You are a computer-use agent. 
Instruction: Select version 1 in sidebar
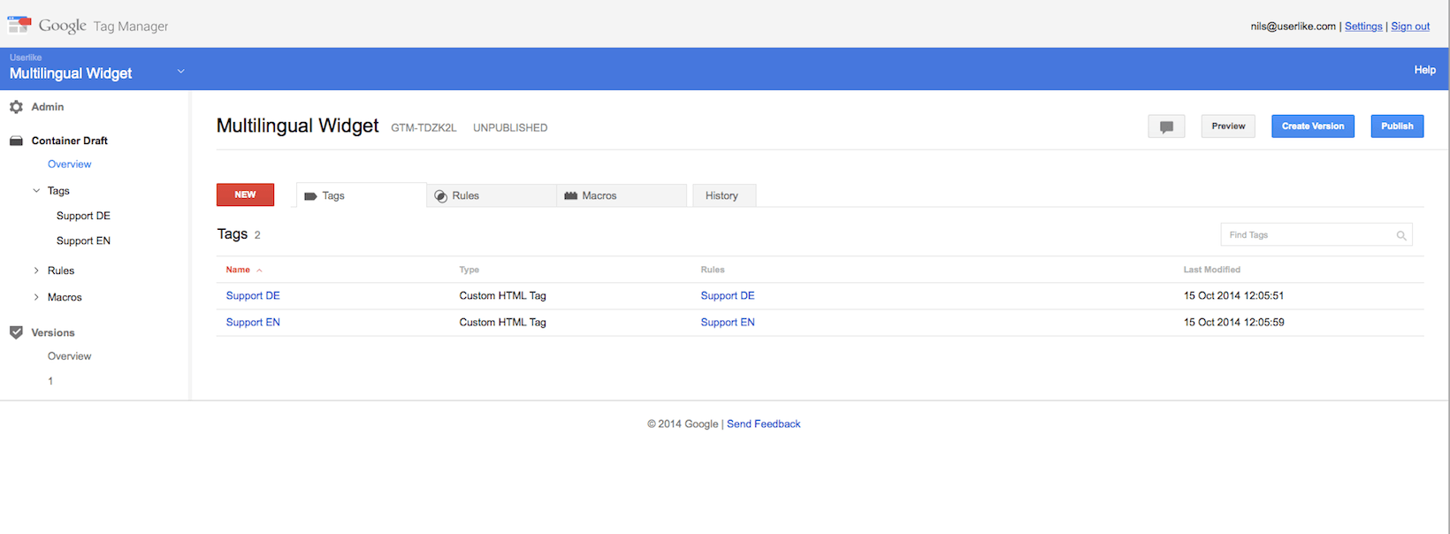[50, 381]
